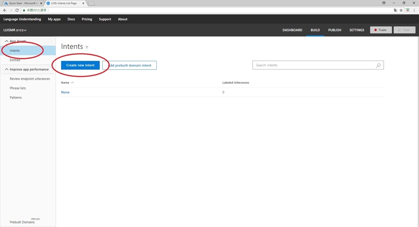Click the extension shield icon in the toolbar
419x227 pixels.
408,10
